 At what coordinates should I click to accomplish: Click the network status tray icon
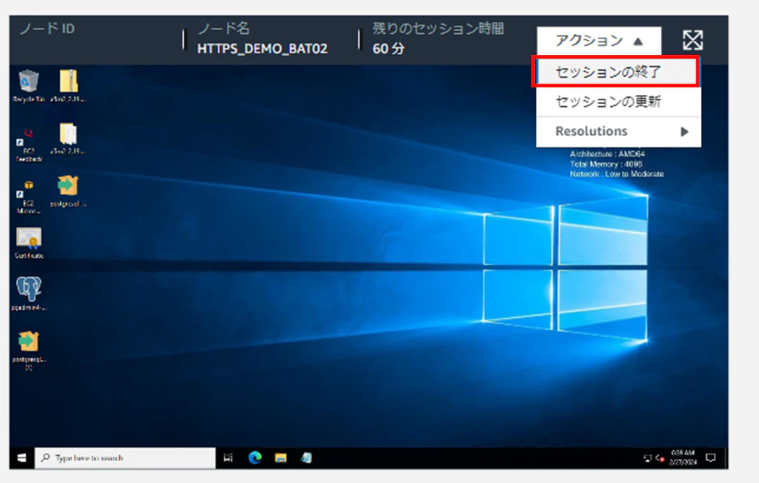pyautogui.click(x=647, y=458)
